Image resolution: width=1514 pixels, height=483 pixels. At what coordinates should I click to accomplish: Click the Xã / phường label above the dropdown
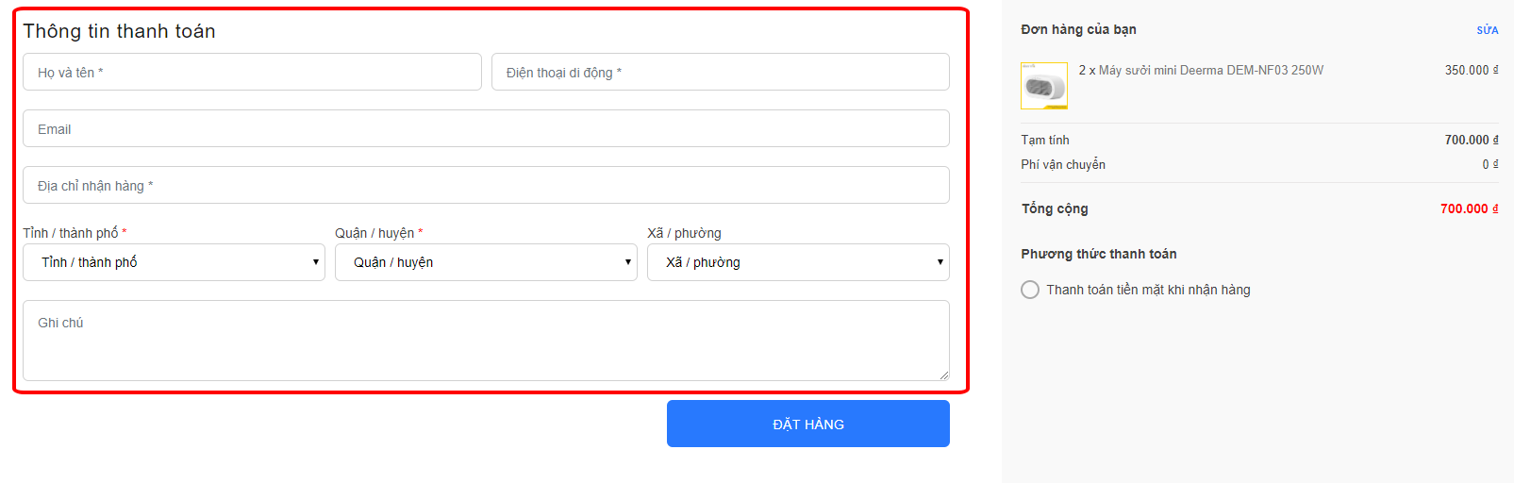684,233
